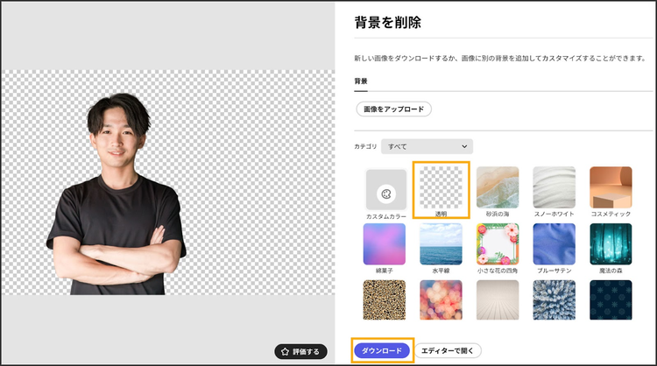The height and width of the screenshot is (366, 657).
Task: Select the leopard print background thumbnail
Action: click(385, 299)
